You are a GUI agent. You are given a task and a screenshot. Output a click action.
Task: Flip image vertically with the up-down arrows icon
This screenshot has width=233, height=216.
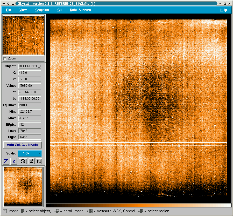click(39, 161)
